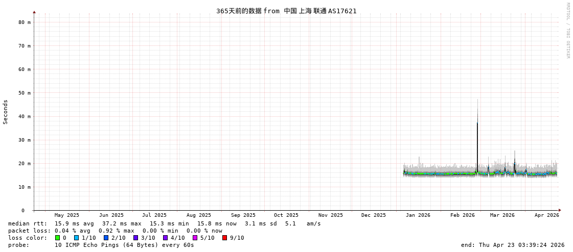This screenshot has width=573, height=252.
Task: Click the light blue 1/10 loss swatch
Action: tap(76, 238)
